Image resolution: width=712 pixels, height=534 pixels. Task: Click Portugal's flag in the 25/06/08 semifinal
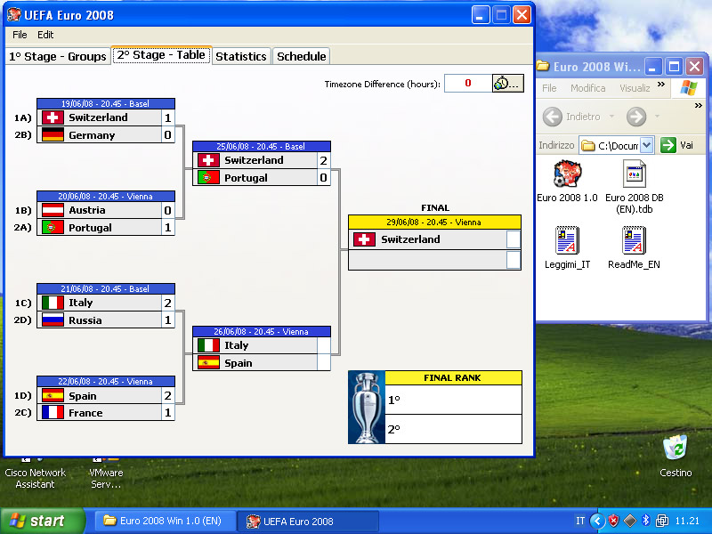pyautogui.click(x=208, y=177)
